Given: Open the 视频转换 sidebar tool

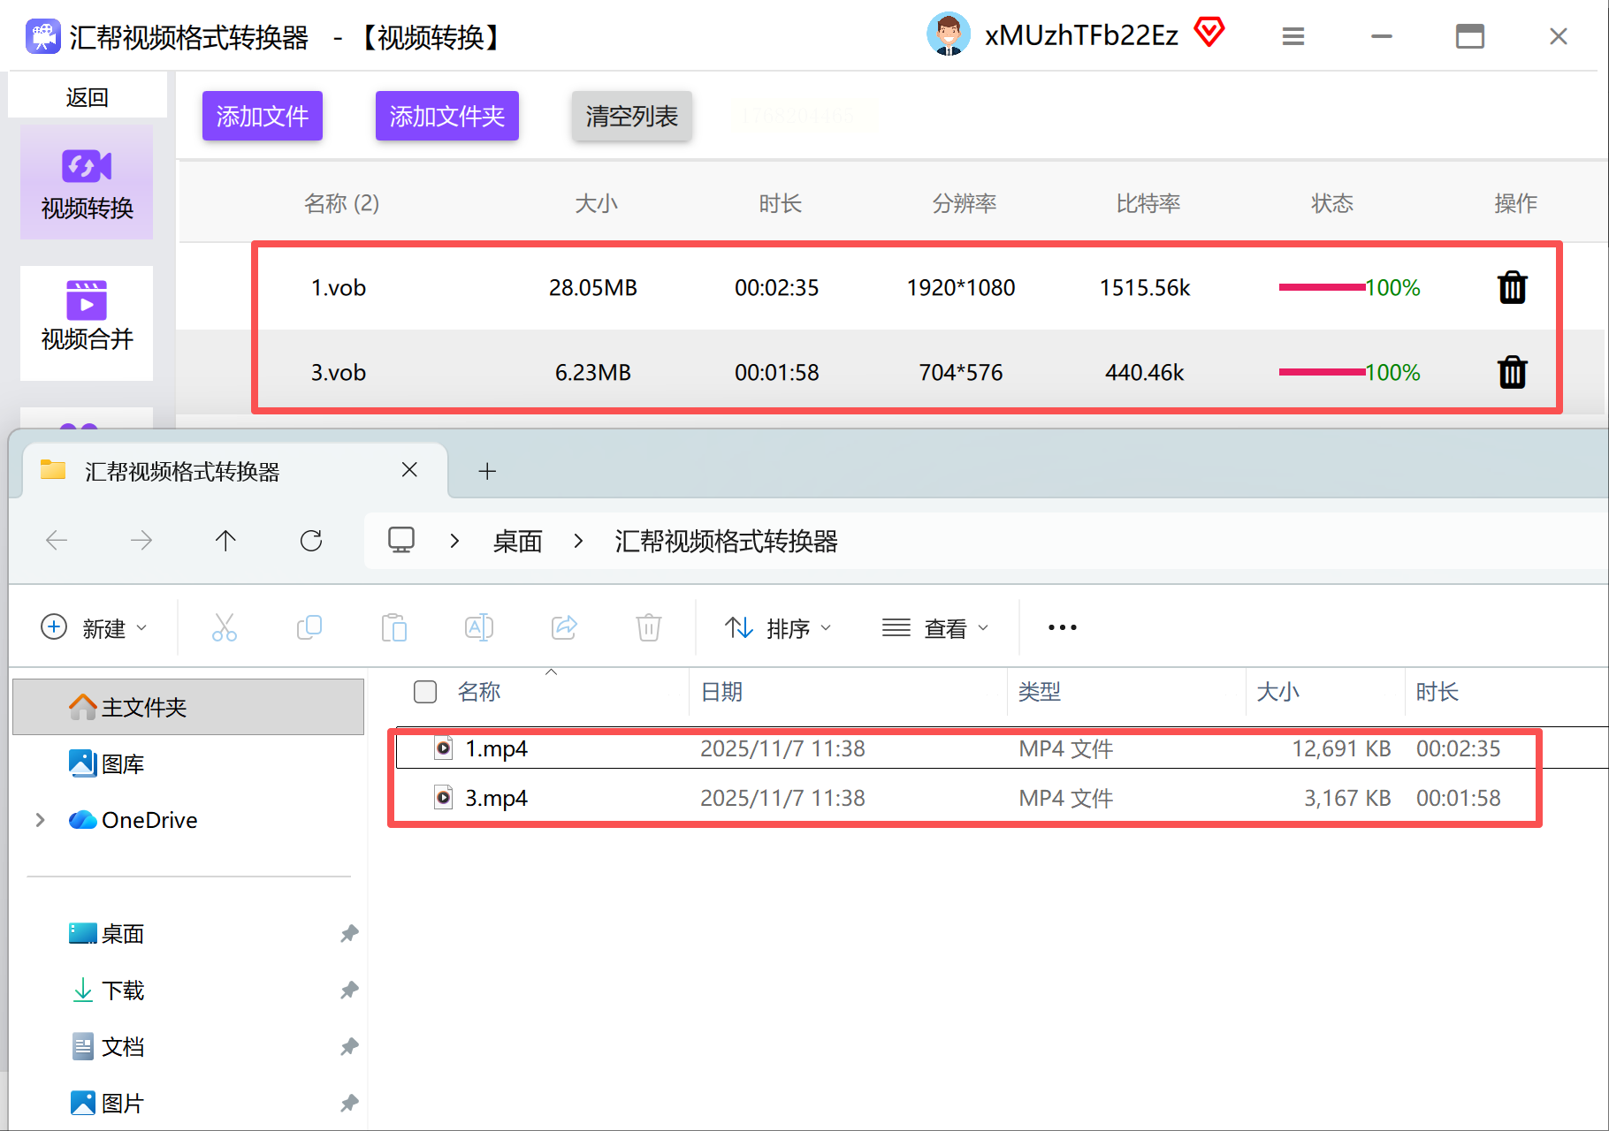Looking at the screenshot, I should [x=87, y=183].
